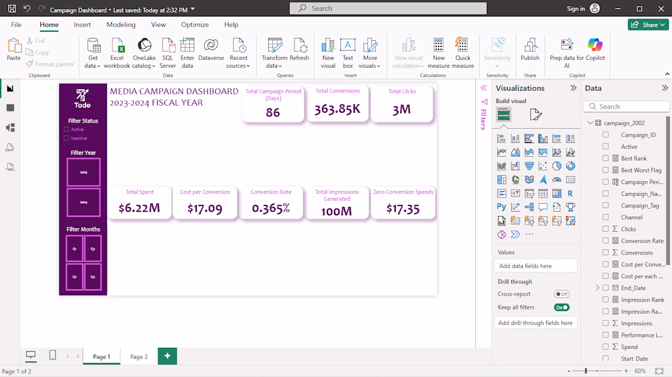Add a new report page
This screenshot has height=377, width=672.
167,356
